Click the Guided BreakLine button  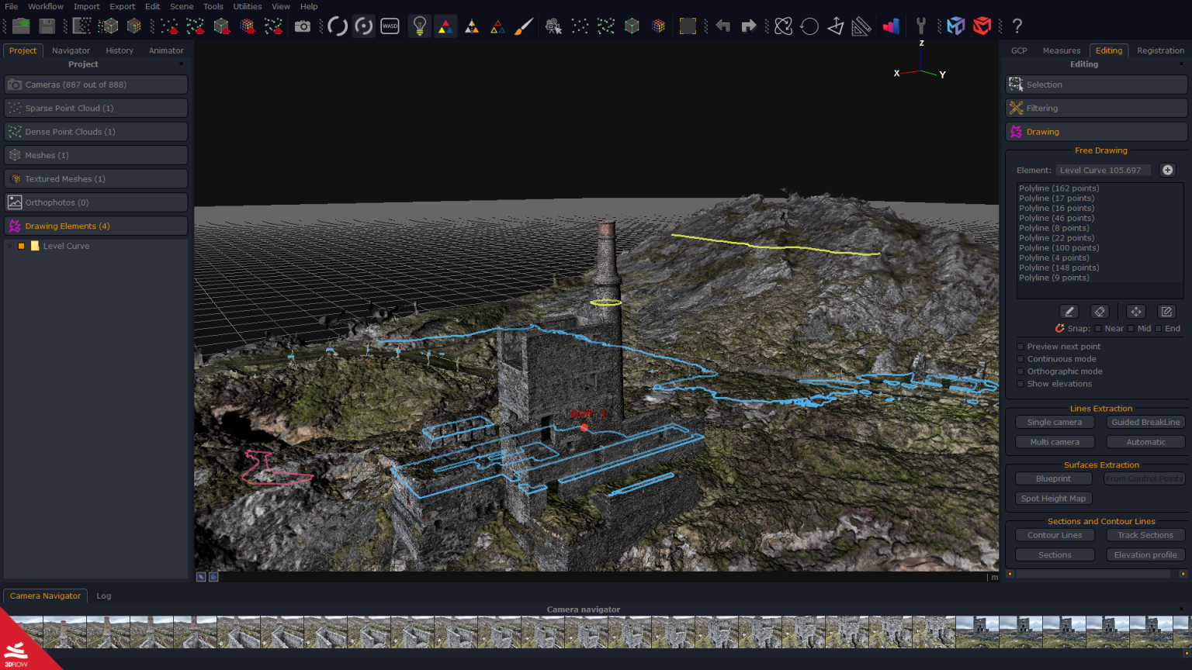tap(1145, 422)
